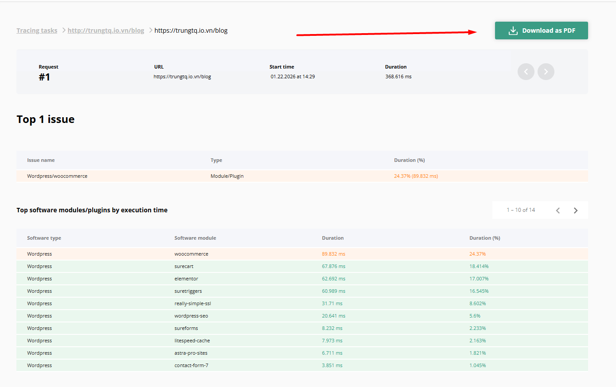Screen dimensions: 616x387
Task: Click the elementor module cell
Action: pos(186,279)
